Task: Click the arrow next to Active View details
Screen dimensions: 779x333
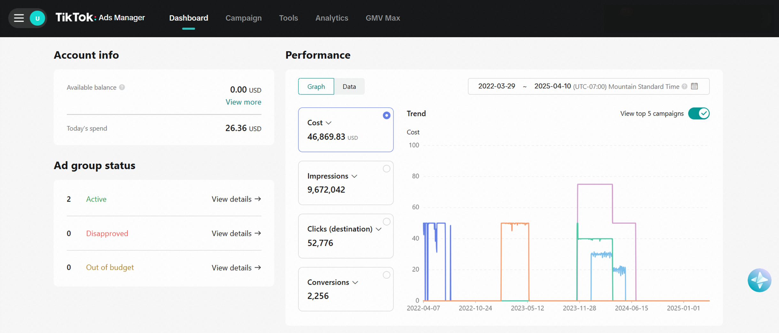Action: pyautogui.click(x=258, y=199)
